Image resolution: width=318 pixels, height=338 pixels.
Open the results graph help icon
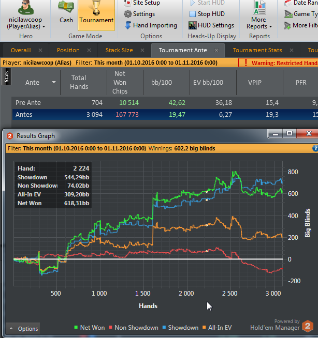[315, 148]
